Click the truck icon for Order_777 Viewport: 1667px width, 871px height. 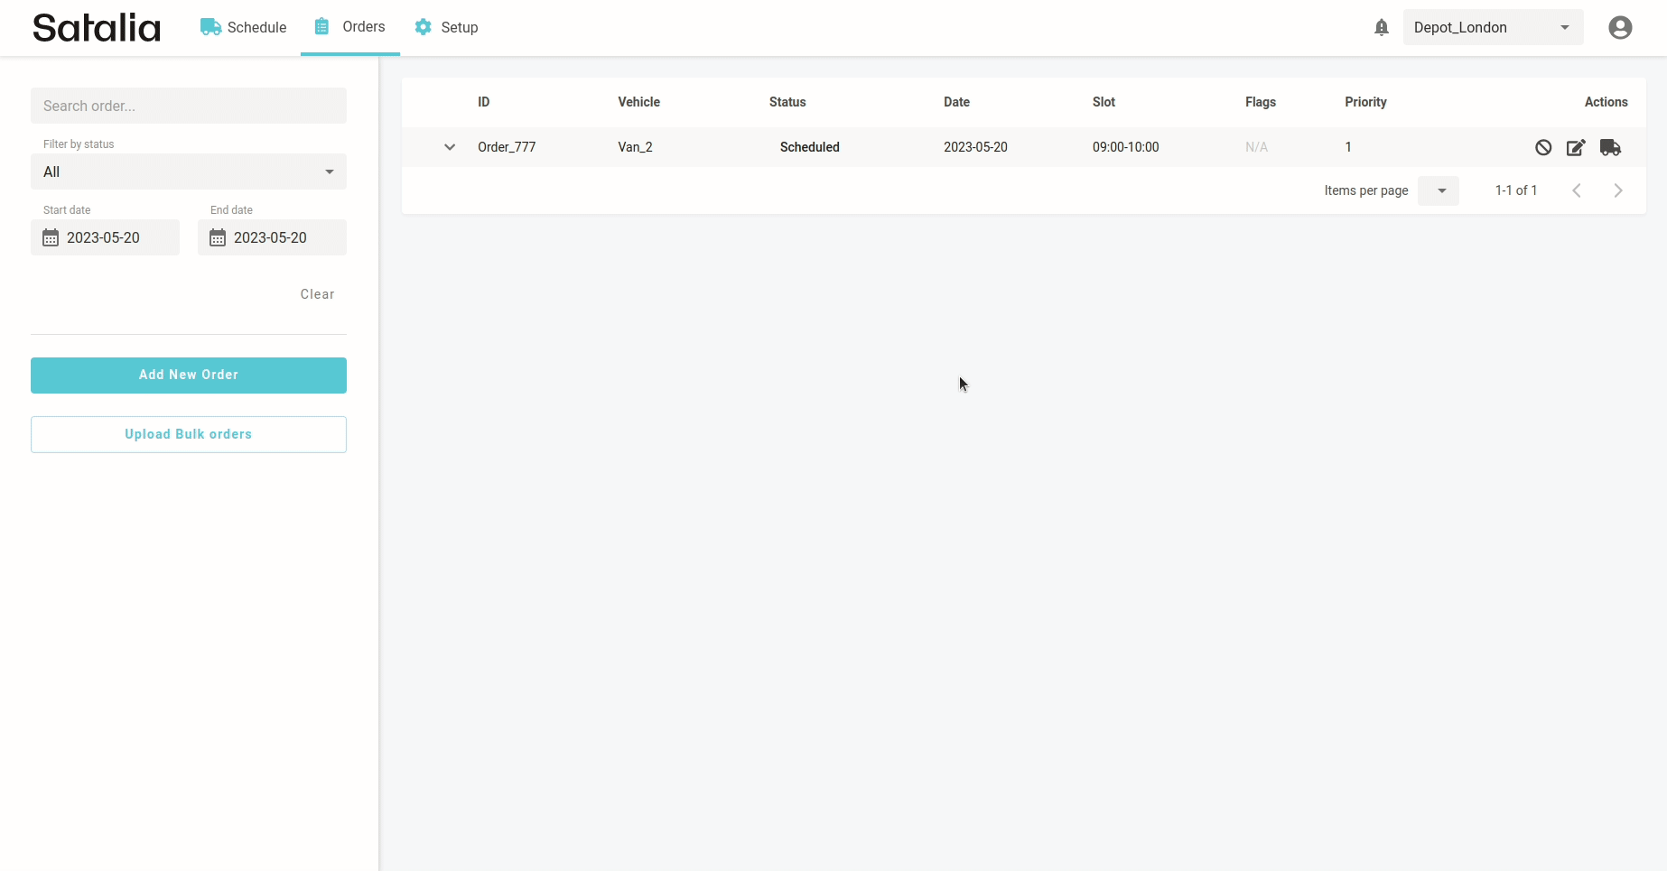click(1610, 148)
